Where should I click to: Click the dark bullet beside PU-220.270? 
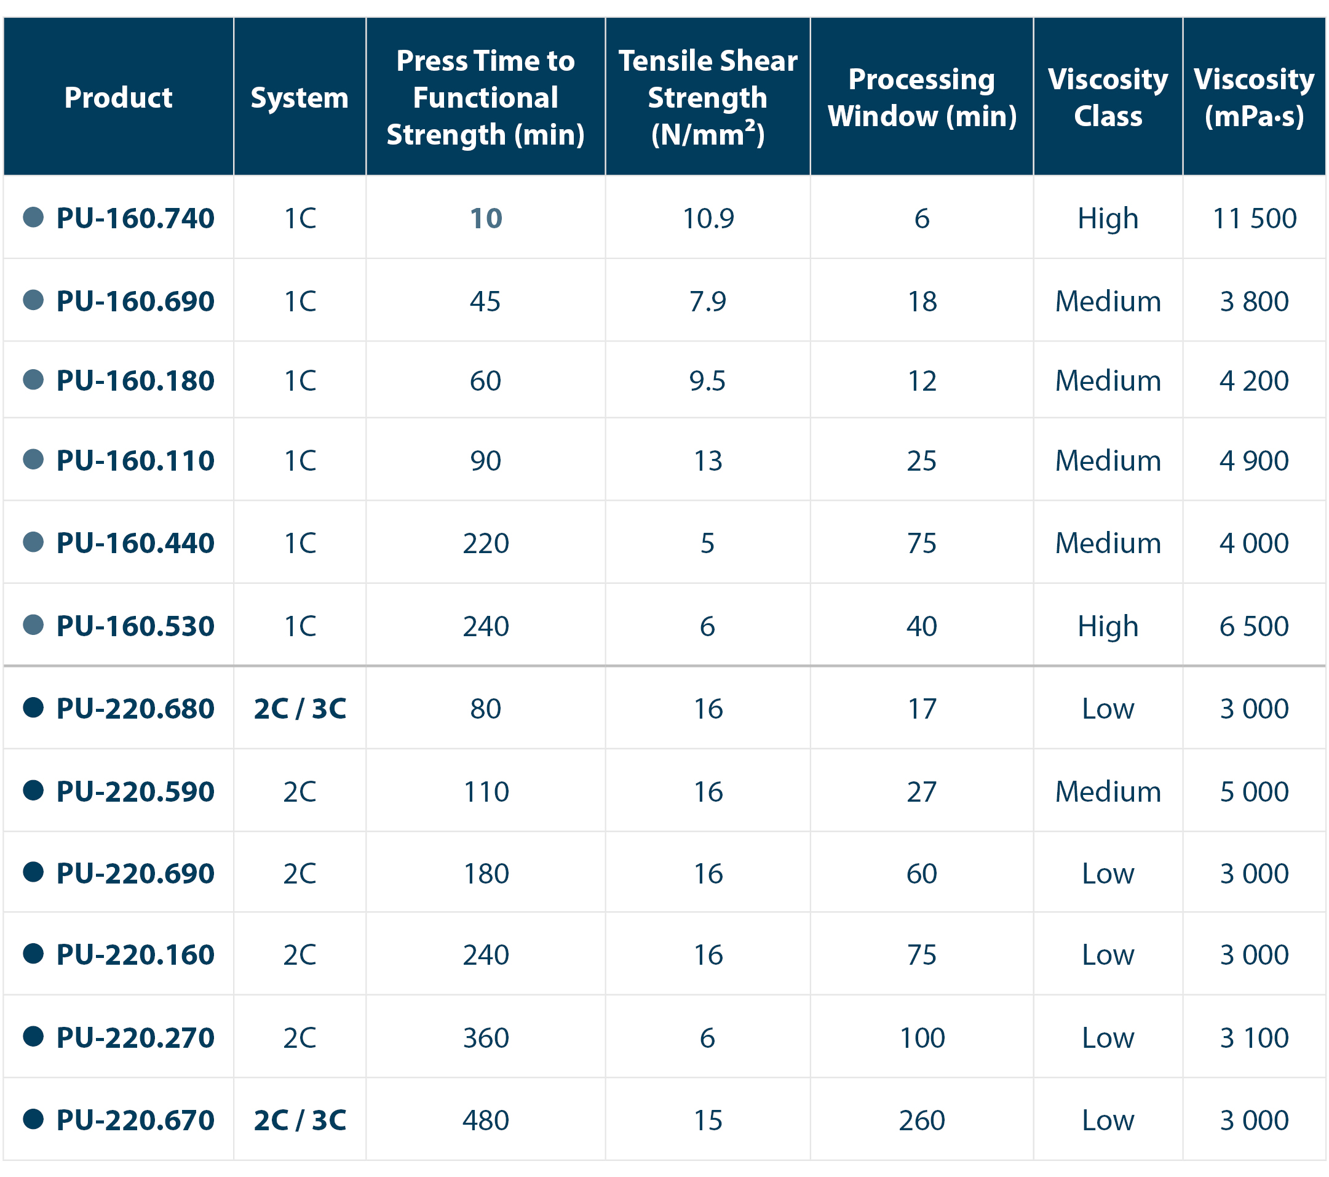pyautogui.click(x=33, y=1037)
